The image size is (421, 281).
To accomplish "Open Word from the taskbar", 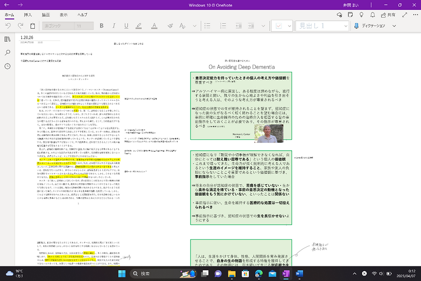I will pyautogui.click(x=299, y=273).
